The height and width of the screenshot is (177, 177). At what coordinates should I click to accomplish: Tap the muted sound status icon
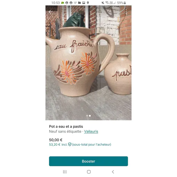coord(103,3)
